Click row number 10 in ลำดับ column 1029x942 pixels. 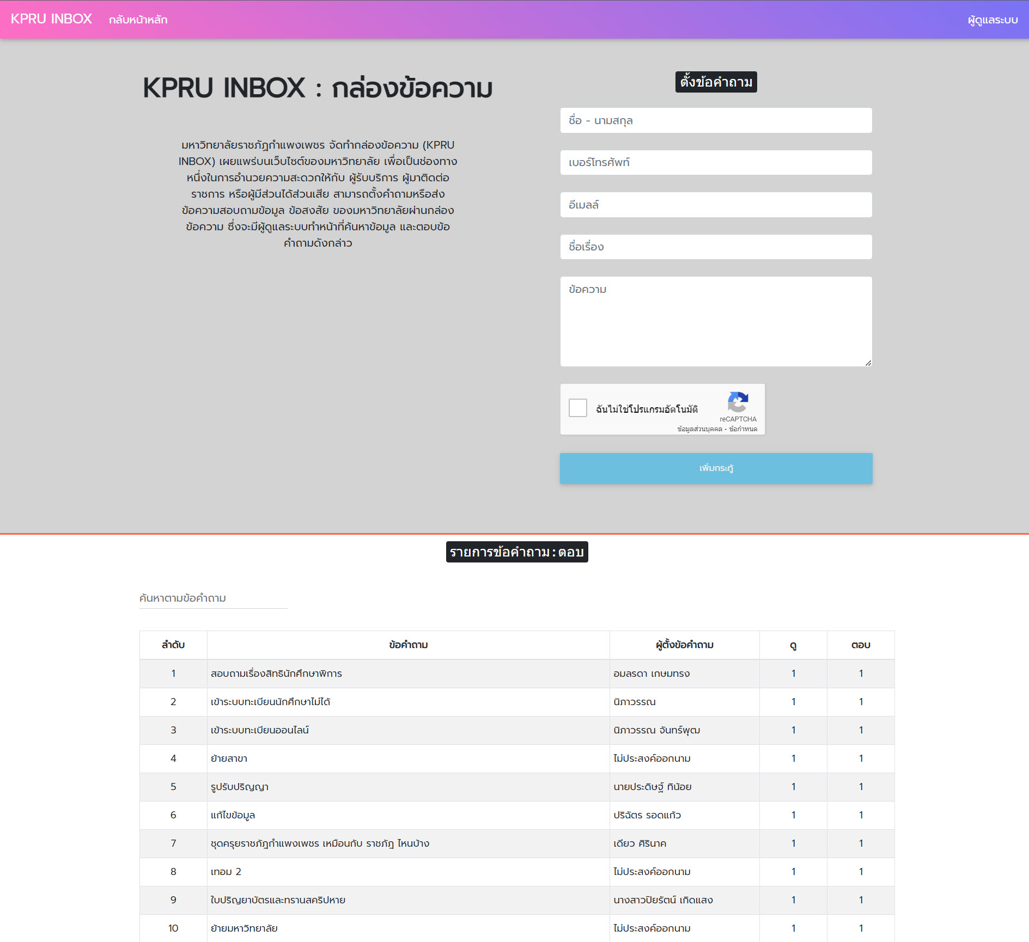tap(173, 928)
